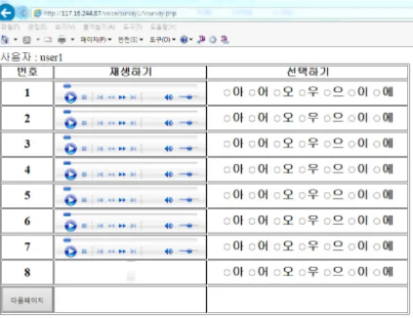This screenshot has height=318, width=413.
Task: Mute the row 4 audio player
Action: 168,174
